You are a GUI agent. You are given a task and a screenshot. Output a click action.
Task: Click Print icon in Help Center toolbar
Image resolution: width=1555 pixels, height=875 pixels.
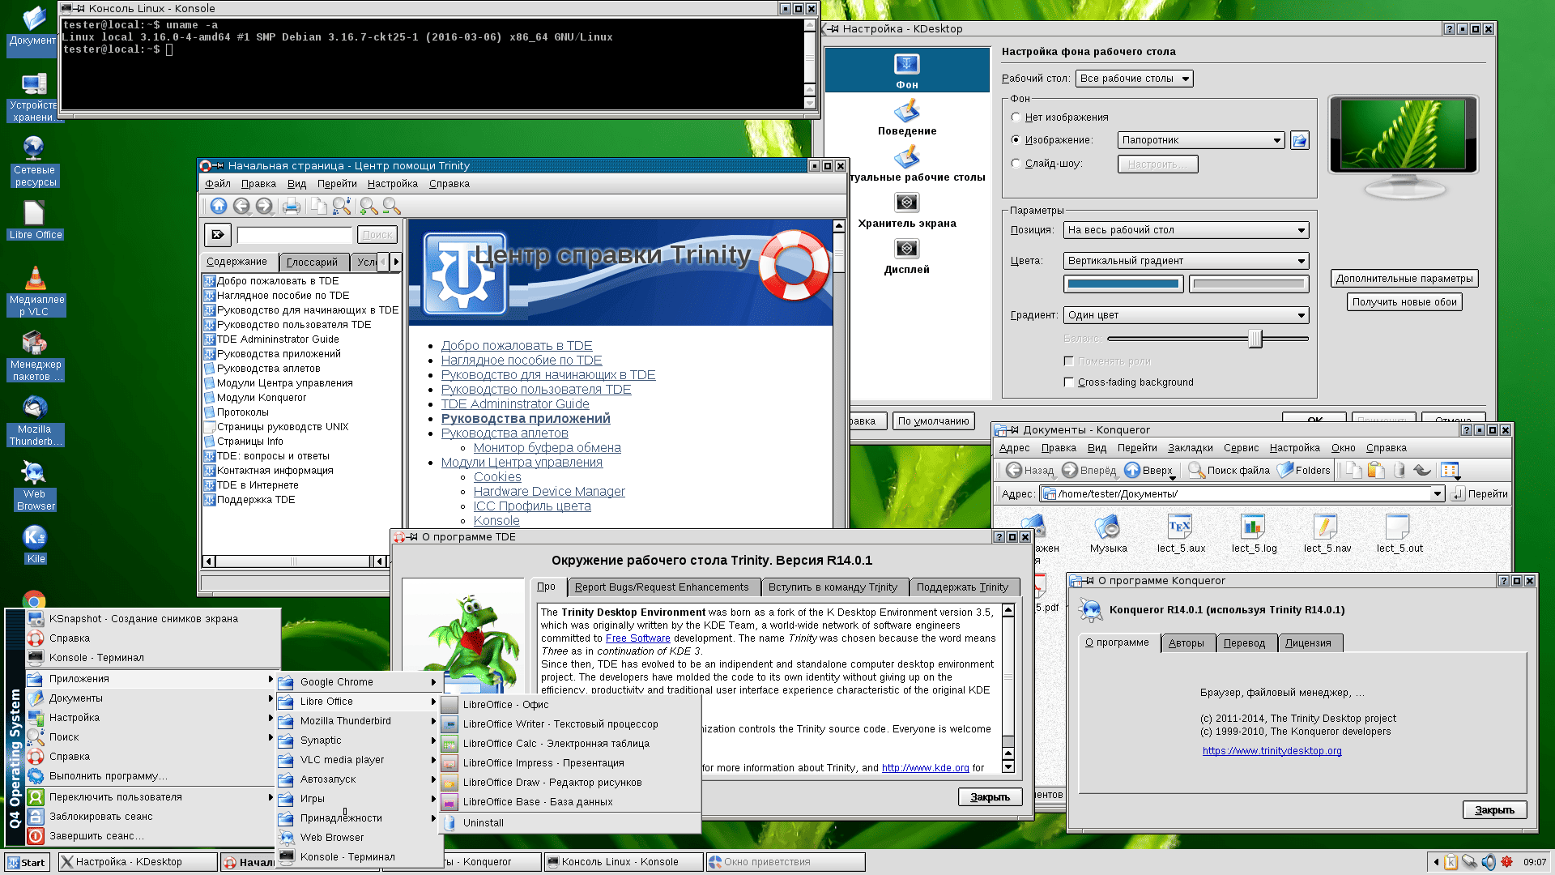pyautogui.click(x=292, y=207)
